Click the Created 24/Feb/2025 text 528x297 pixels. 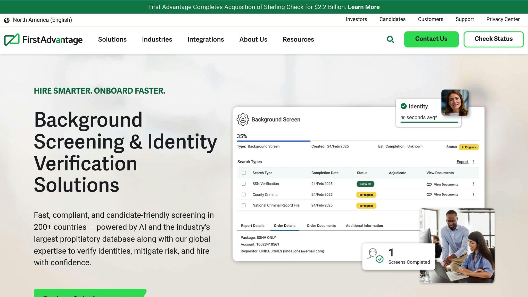pyautogui.click(x=330, y=146)
